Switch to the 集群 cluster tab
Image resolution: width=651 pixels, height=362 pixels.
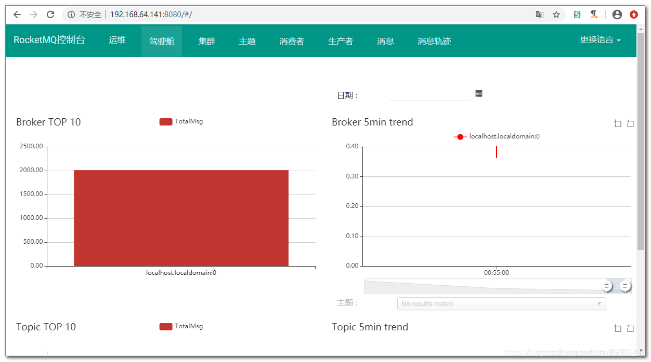click(206, 41)
